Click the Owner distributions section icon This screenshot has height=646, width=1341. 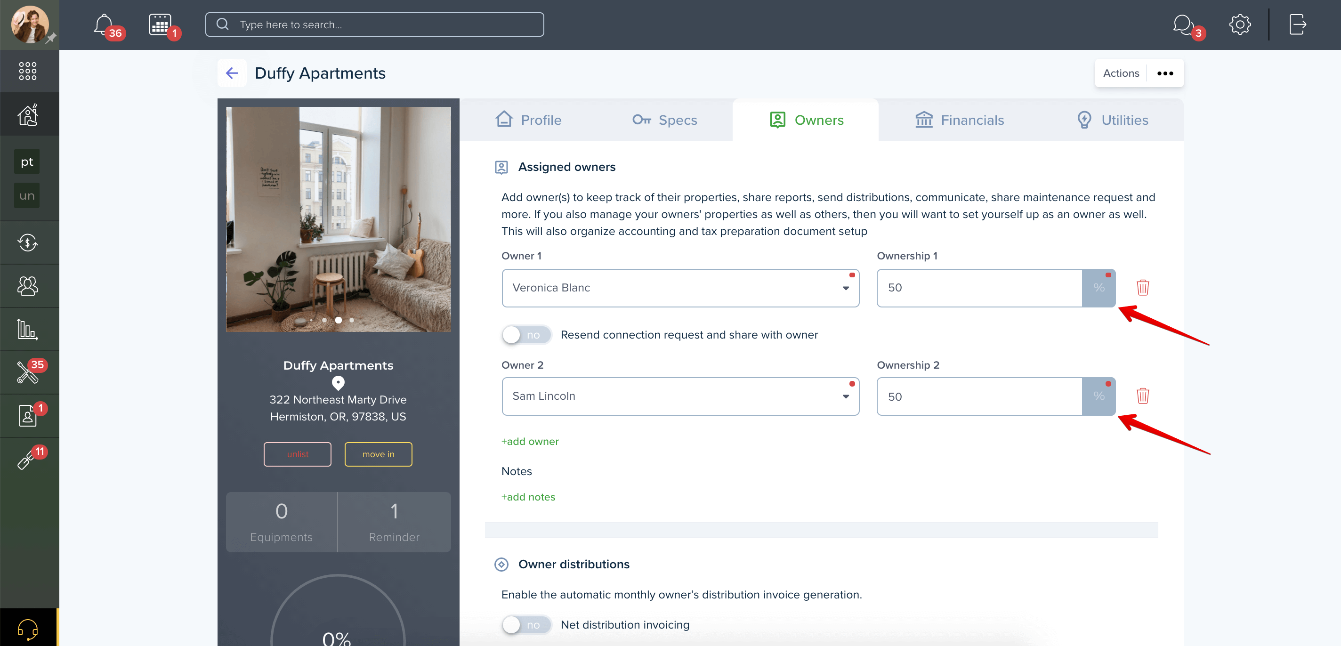501,564
